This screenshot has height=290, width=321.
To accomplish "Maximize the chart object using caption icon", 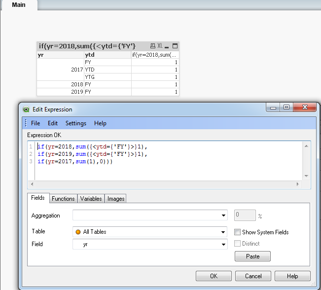I will point(175,46).
